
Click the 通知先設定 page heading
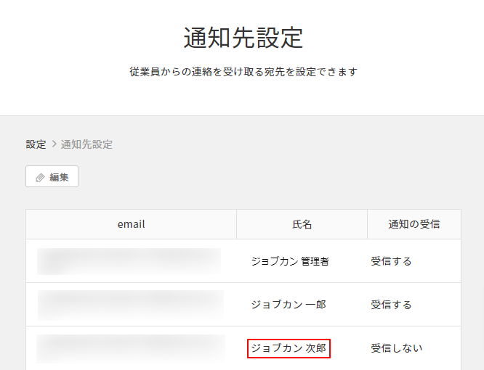coord(243,38)
